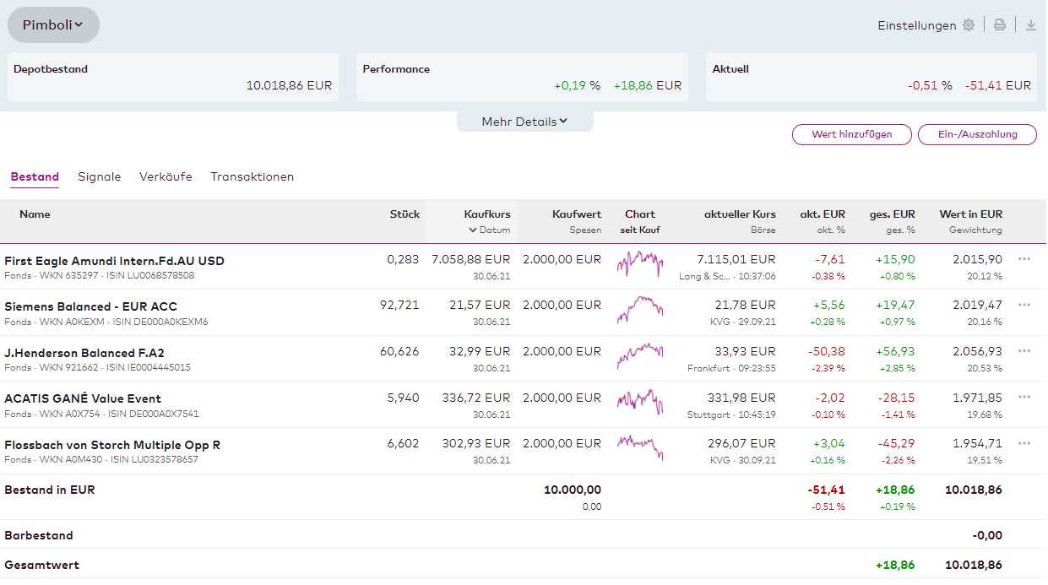Click the download icon
This screenshot has height=585, width=1048.
1030,25
